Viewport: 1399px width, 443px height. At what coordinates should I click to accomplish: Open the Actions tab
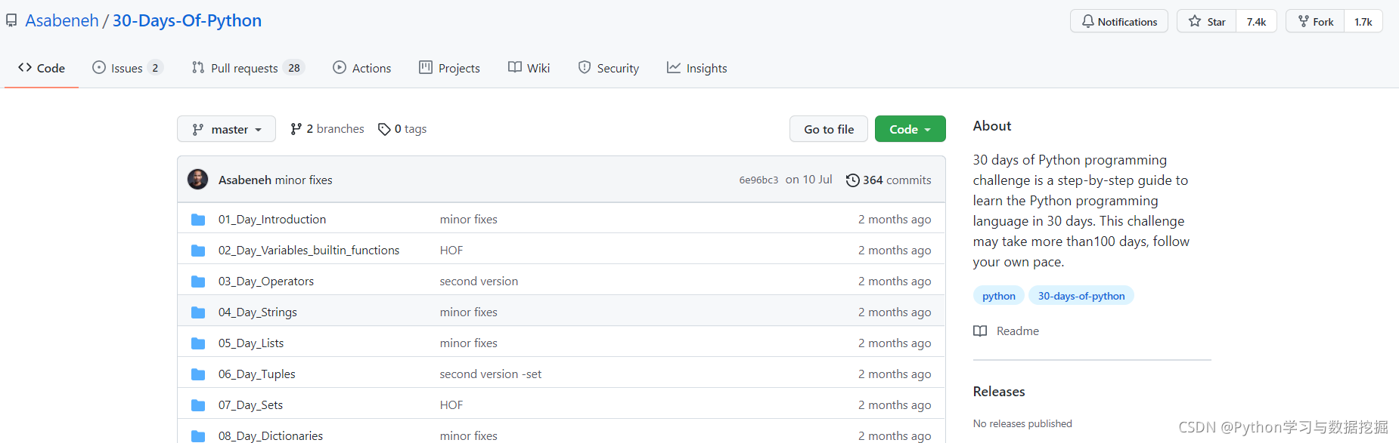362,68
